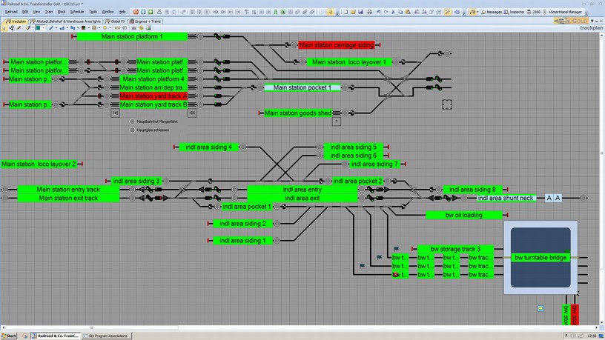Open the Schedule menu

point(77,12)
